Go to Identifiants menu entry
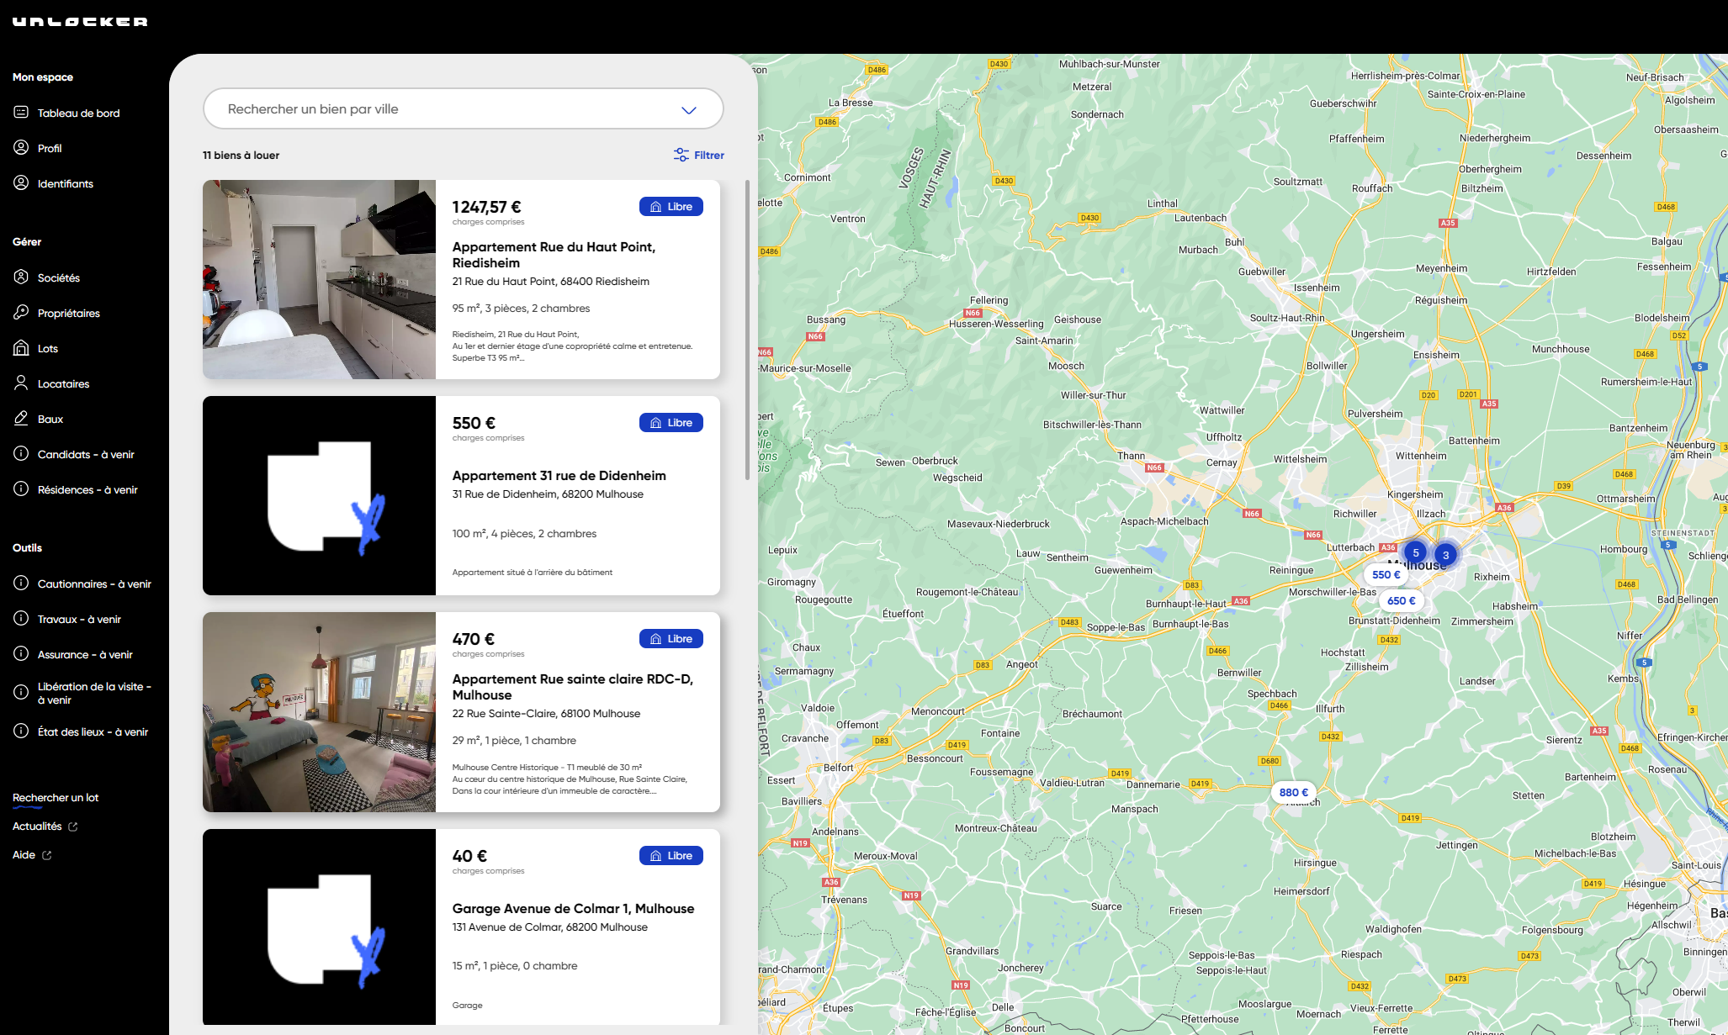The height and width of the screenshot is (1035, 1728). click(65, 183)
